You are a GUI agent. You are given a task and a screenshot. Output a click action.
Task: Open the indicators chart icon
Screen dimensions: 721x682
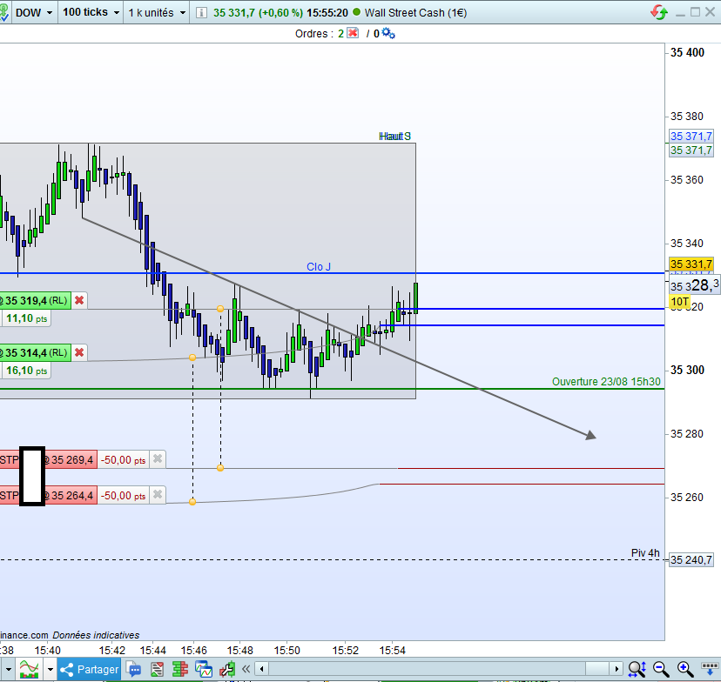(29, 669)
